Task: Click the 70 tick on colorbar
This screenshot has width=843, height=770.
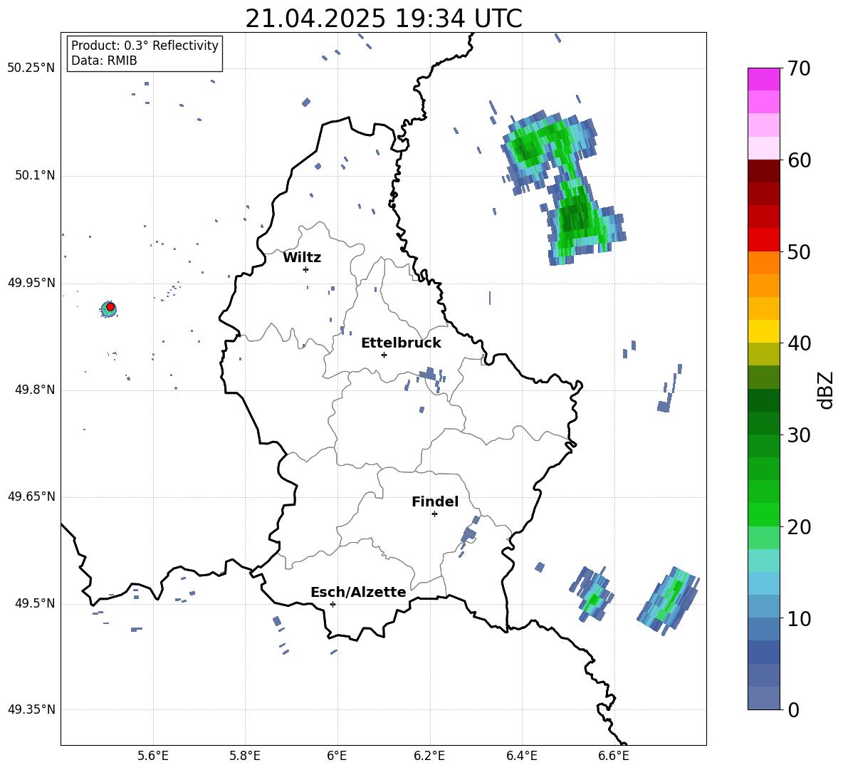Action: click(799, 68)
